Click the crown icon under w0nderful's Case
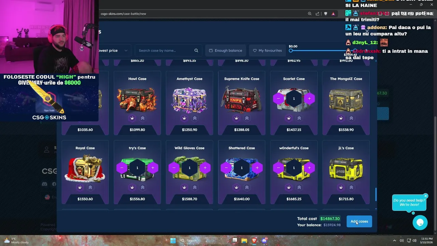Viewport: 437px width, 246px height. tap(288, 188)
